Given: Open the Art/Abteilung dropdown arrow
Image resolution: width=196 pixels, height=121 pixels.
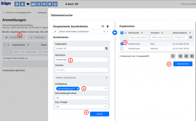Looking at the screenshot, I should [106, 89].
